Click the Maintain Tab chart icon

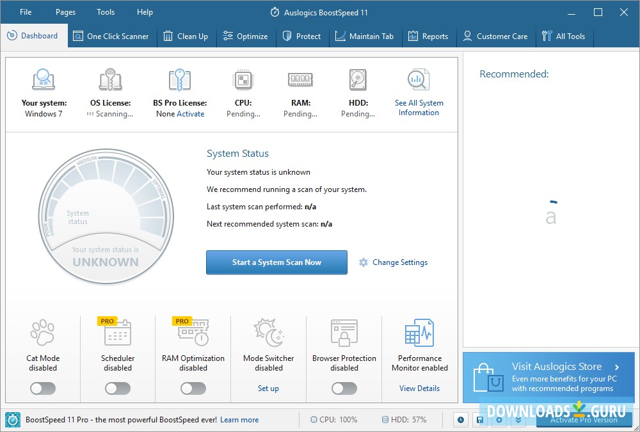click(340, 36)
